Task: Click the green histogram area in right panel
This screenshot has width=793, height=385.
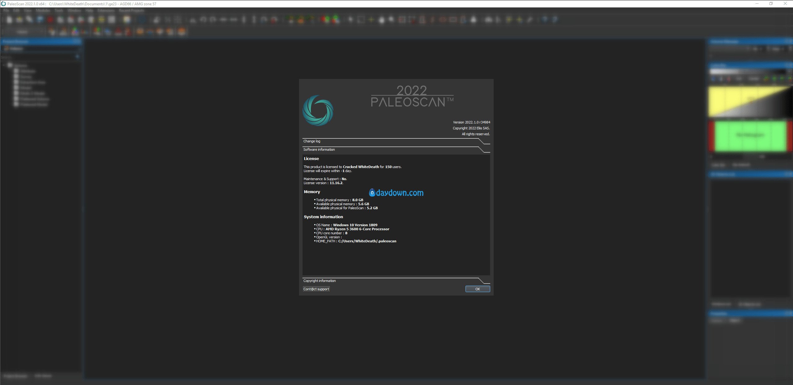Action: pyautogui.click(x=750, y=136)
